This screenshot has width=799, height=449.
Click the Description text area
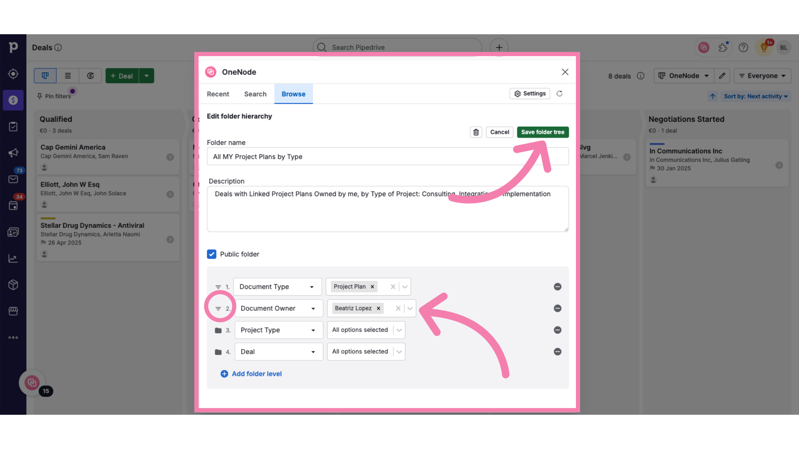pyautogui.click(x=388, y=209)
